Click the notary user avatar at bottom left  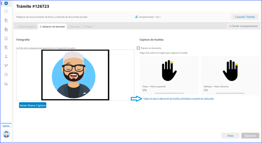pos(6,134)
